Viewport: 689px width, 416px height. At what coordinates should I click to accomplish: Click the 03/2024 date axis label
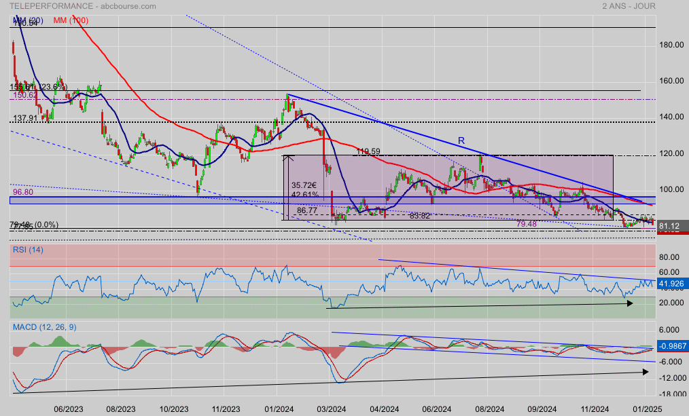pos(332,409)
